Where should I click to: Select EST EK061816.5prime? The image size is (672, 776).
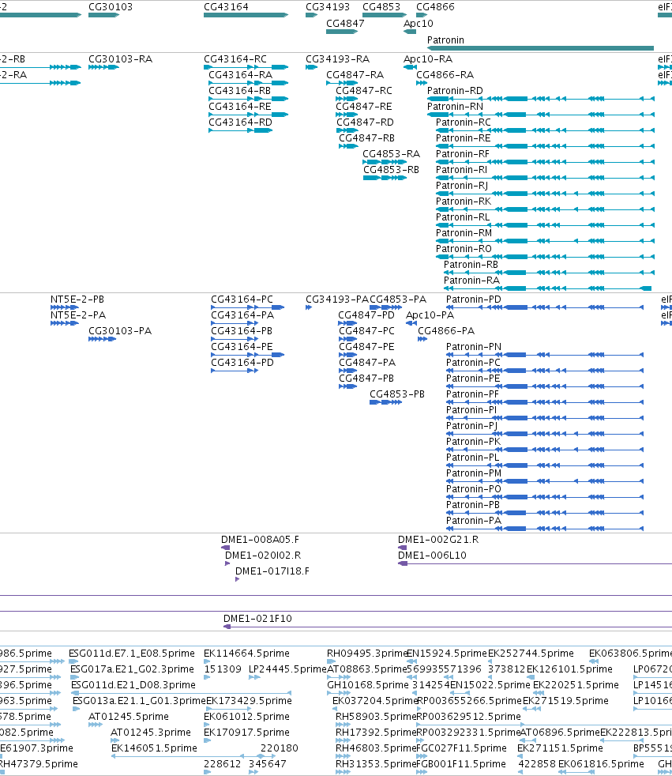pos(600,765)
